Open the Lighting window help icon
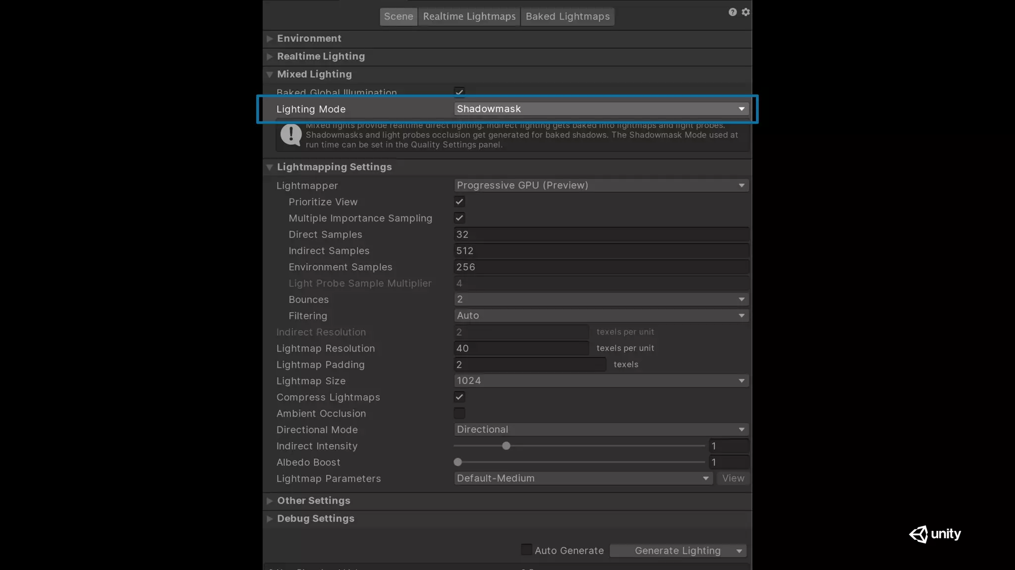The width and height of the screenshot is (1015, 570). click(733, 12)
